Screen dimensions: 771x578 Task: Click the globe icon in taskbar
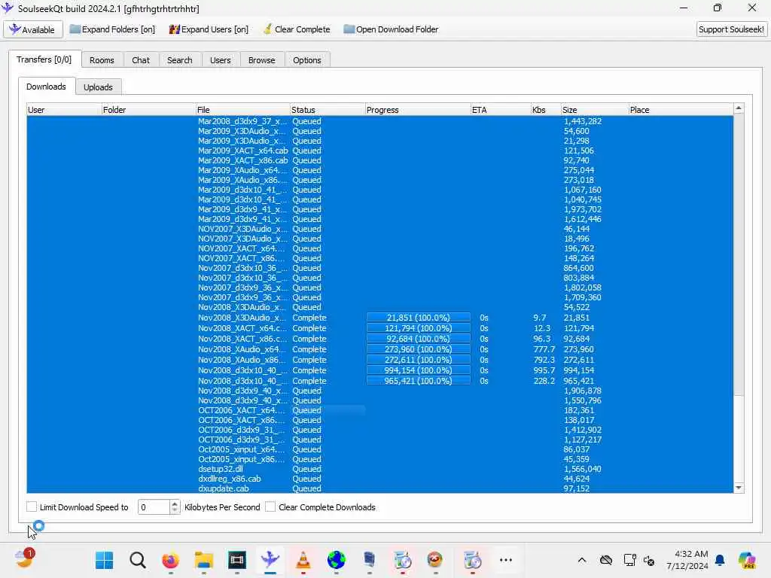click(x=337, y=560)
